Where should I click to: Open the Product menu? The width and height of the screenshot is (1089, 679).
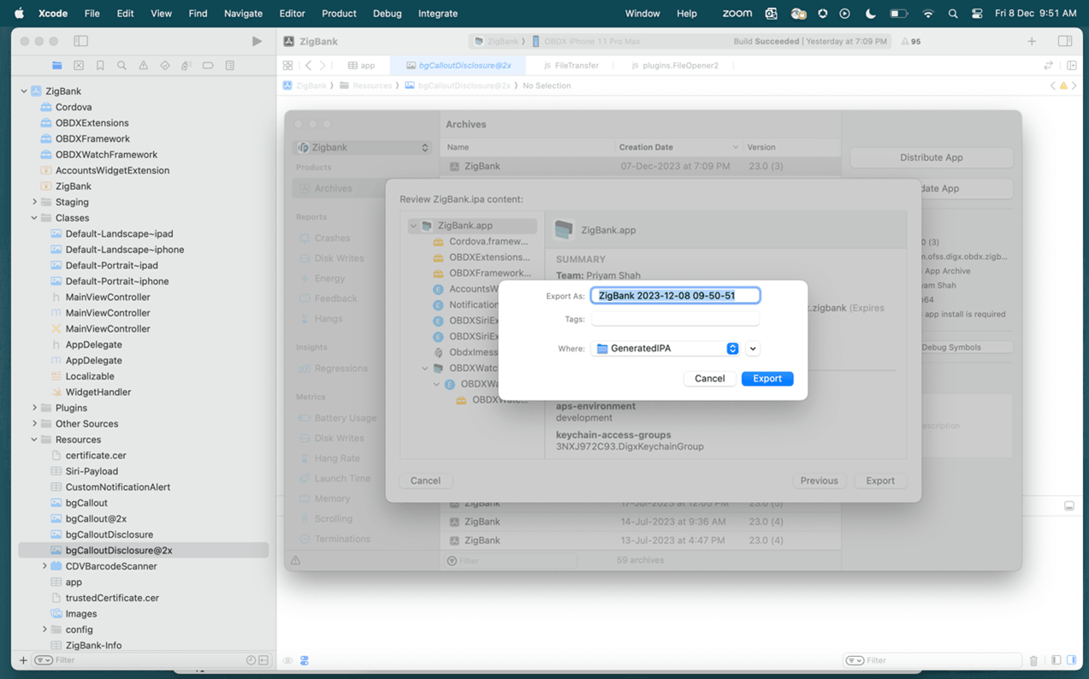pos(339,14)
